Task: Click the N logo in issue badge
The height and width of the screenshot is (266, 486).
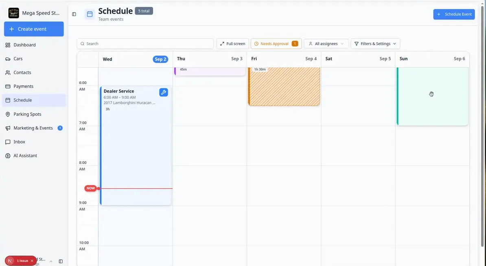Action: (10, 261)
